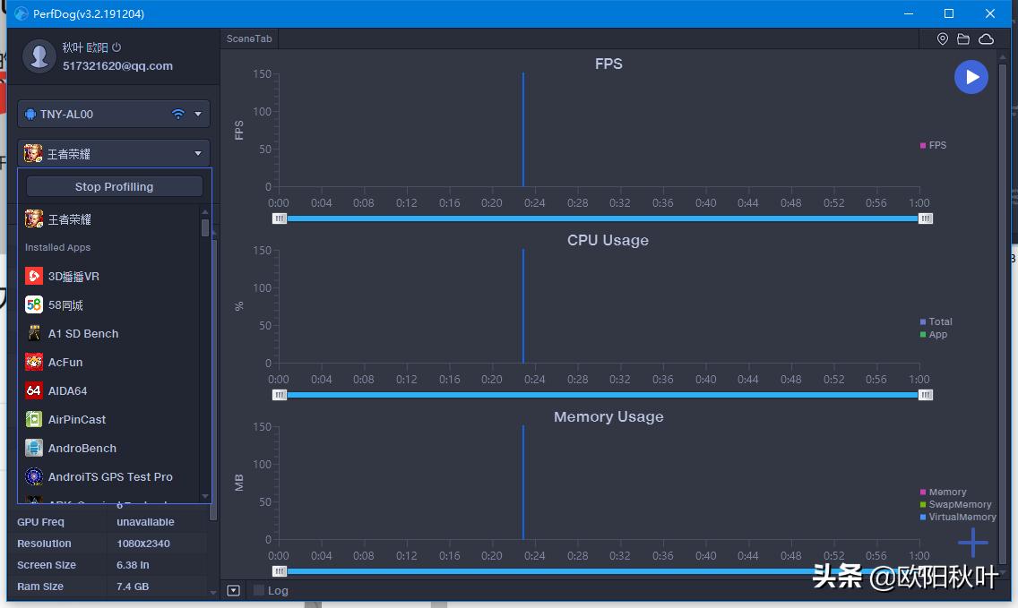Toggle Memory legend series
This screenshot has height=608, width=1018.
(943, 492)
